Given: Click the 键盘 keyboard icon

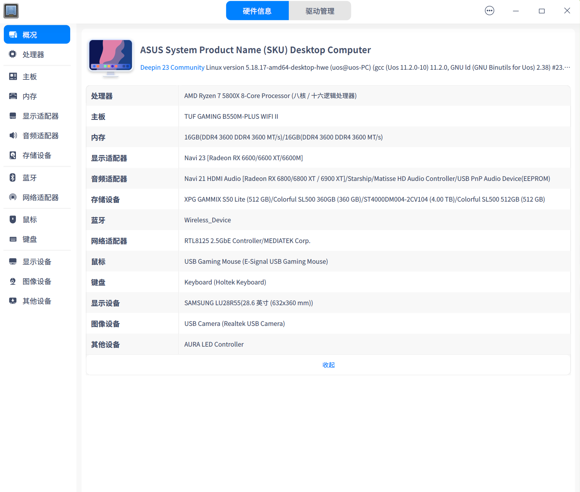Looking at the screenshot, I should click(13, 239).
